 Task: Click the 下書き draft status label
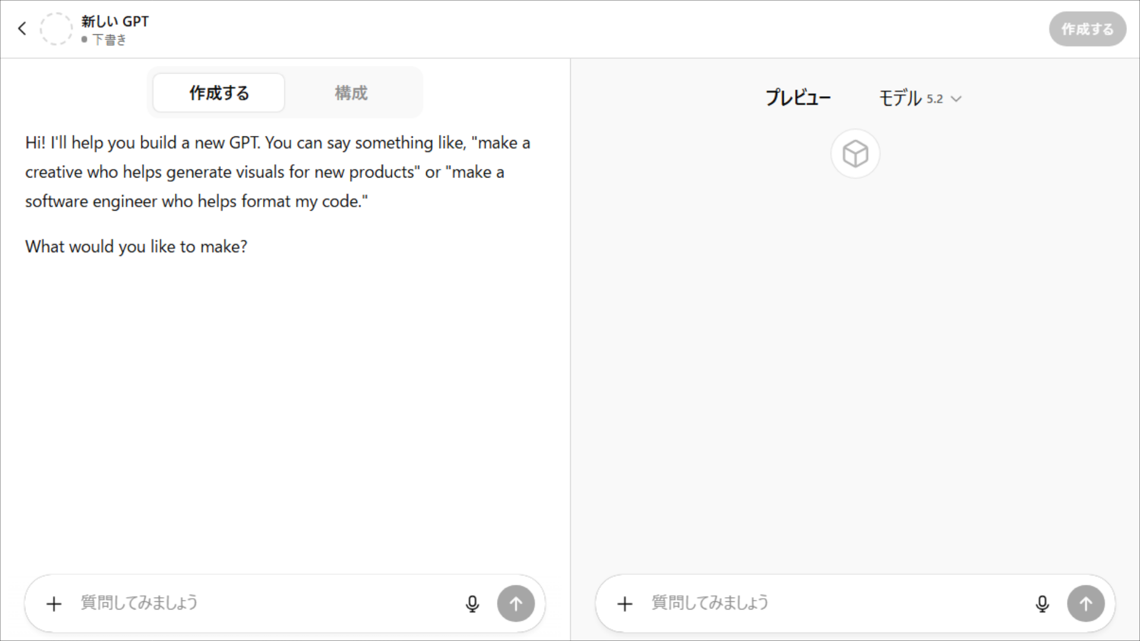[109, 40]
